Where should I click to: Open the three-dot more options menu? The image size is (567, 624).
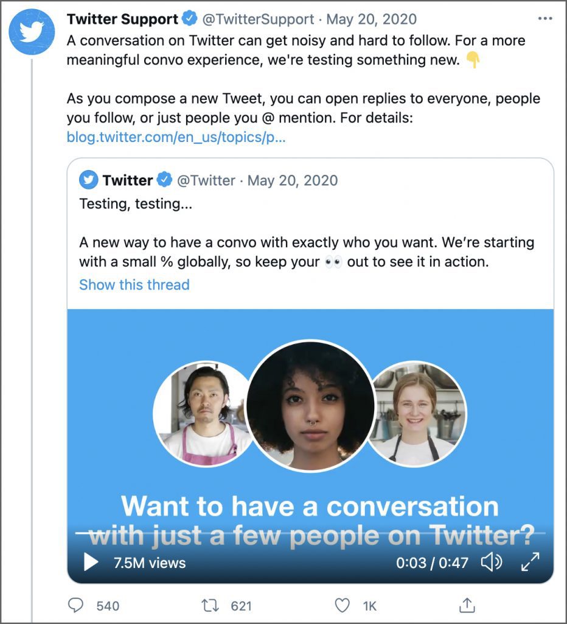click(544, 19)
